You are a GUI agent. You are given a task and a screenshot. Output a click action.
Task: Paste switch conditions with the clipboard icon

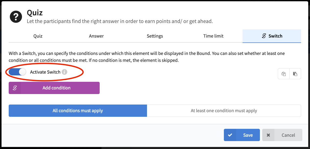click(295, 74)
